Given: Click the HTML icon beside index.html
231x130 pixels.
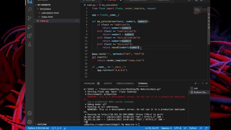Looking at the screenshot, I should pos(39,17).
